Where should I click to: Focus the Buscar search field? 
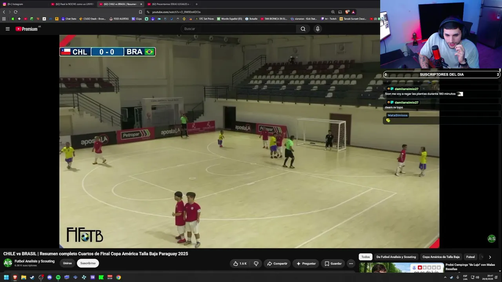click(x=239, y=29)
